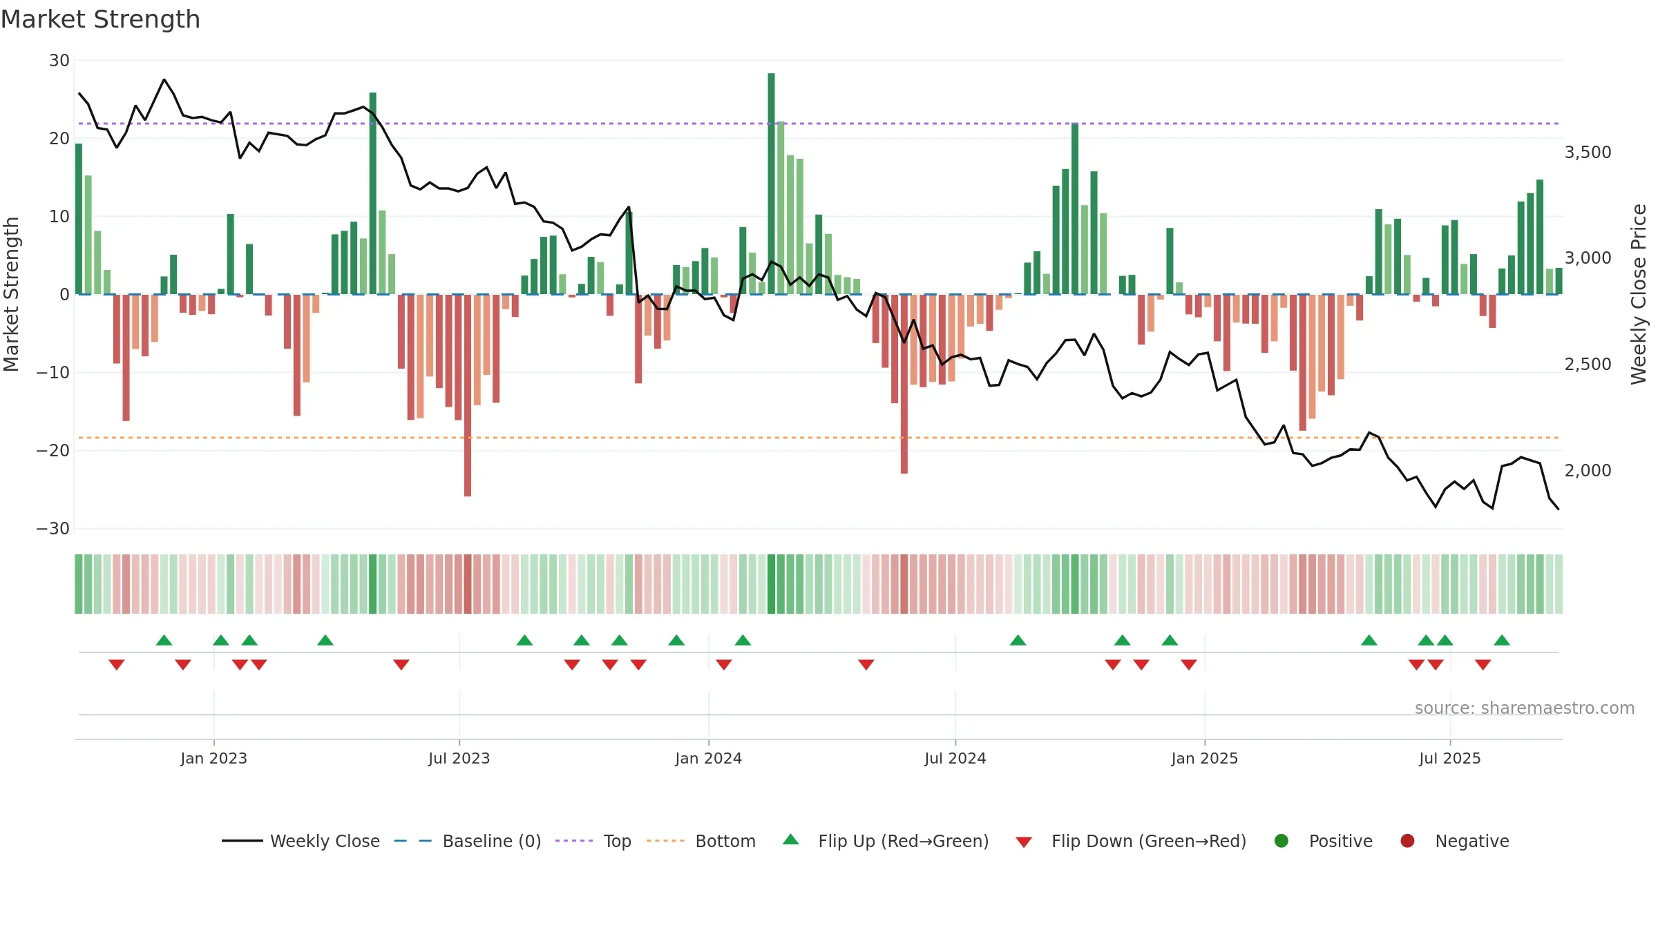Toggle the Negative legend entry
This screenshot has height=932, width=1658.
1454,841
